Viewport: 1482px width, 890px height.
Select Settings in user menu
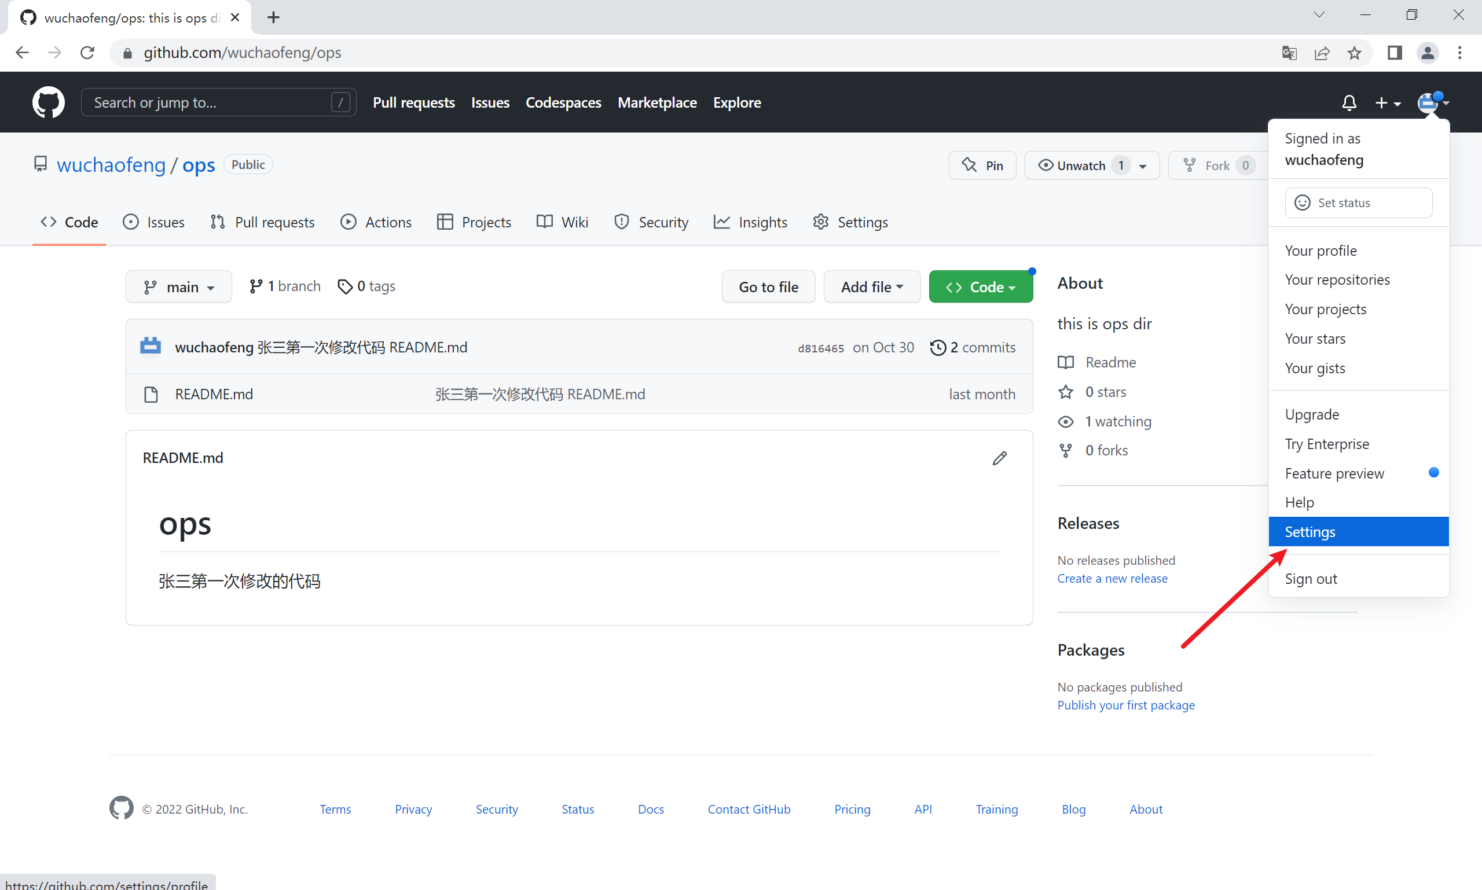tap(1358, 532)
